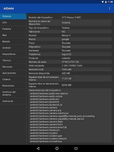Screen dimensions: 114x152
Task: Select android.hardware.camera.autofocus entry
Action: [x=49, y=113]
